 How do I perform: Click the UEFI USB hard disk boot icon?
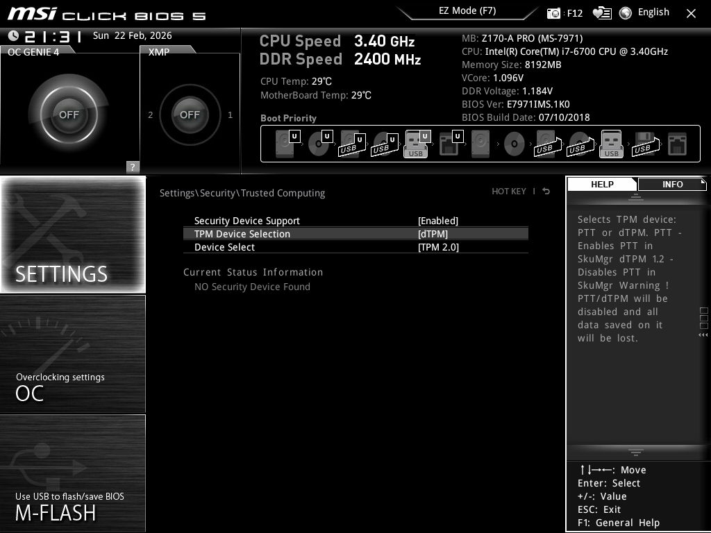pyautogui.click(x=352, y=144)
